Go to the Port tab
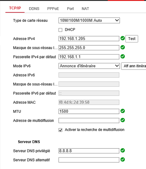Viewport: 146px width, 169px height. click(70, 9)
